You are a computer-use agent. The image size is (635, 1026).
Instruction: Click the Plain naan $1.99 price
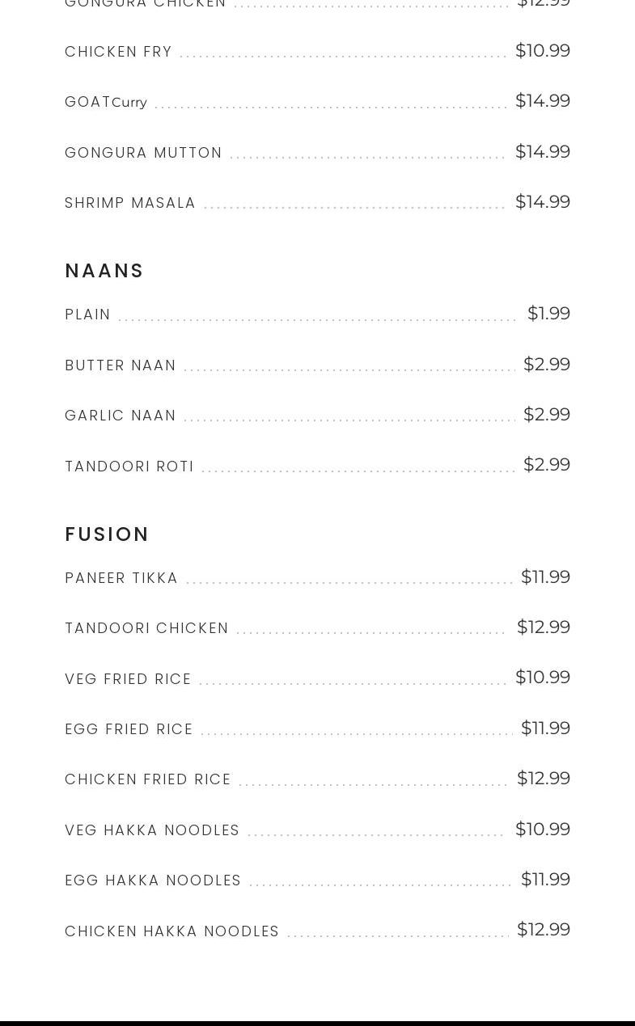548,313
